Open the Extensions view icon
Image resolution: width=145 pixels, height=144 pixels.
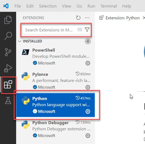pyautogui.click(x=8, y=84)
